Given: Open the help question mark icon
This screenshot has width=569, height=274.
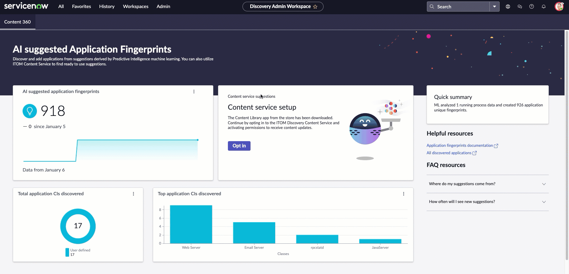Looking at the screenshot, I should coord(531,7).
